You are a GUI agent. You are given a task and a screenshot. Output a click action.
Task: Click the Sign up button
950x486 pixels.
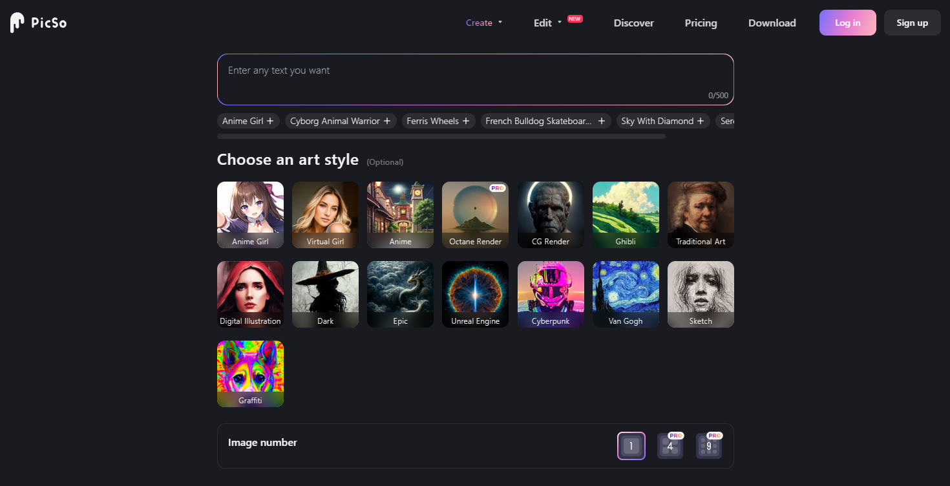[x=912, y=23]
